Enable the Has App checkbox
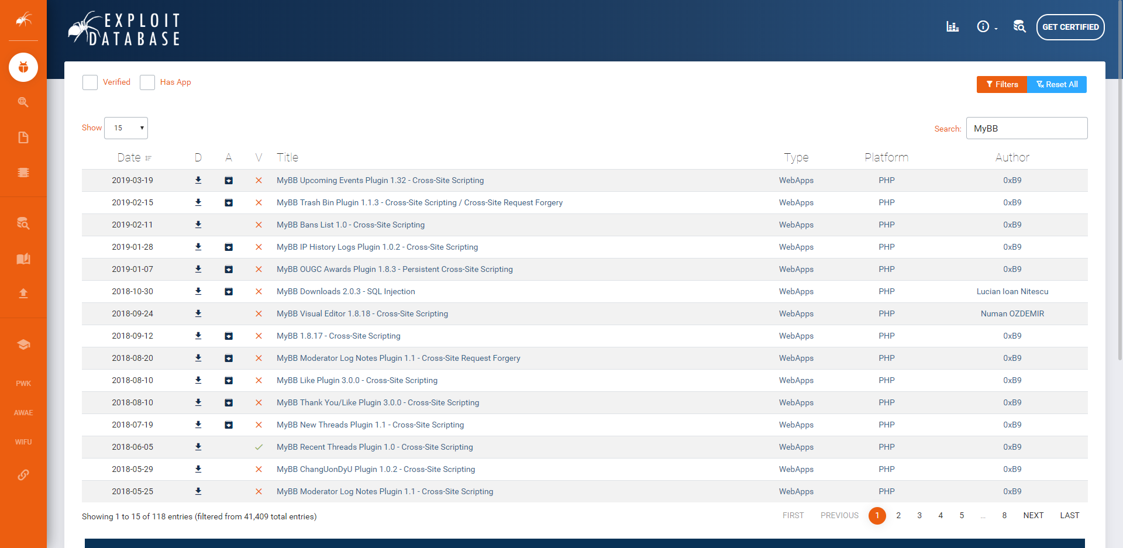1123x548 pixels. click(147, 82)
